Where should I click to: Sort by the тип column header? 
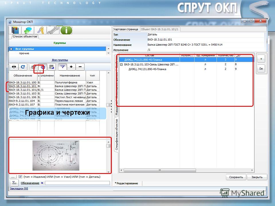coord(93,76)
